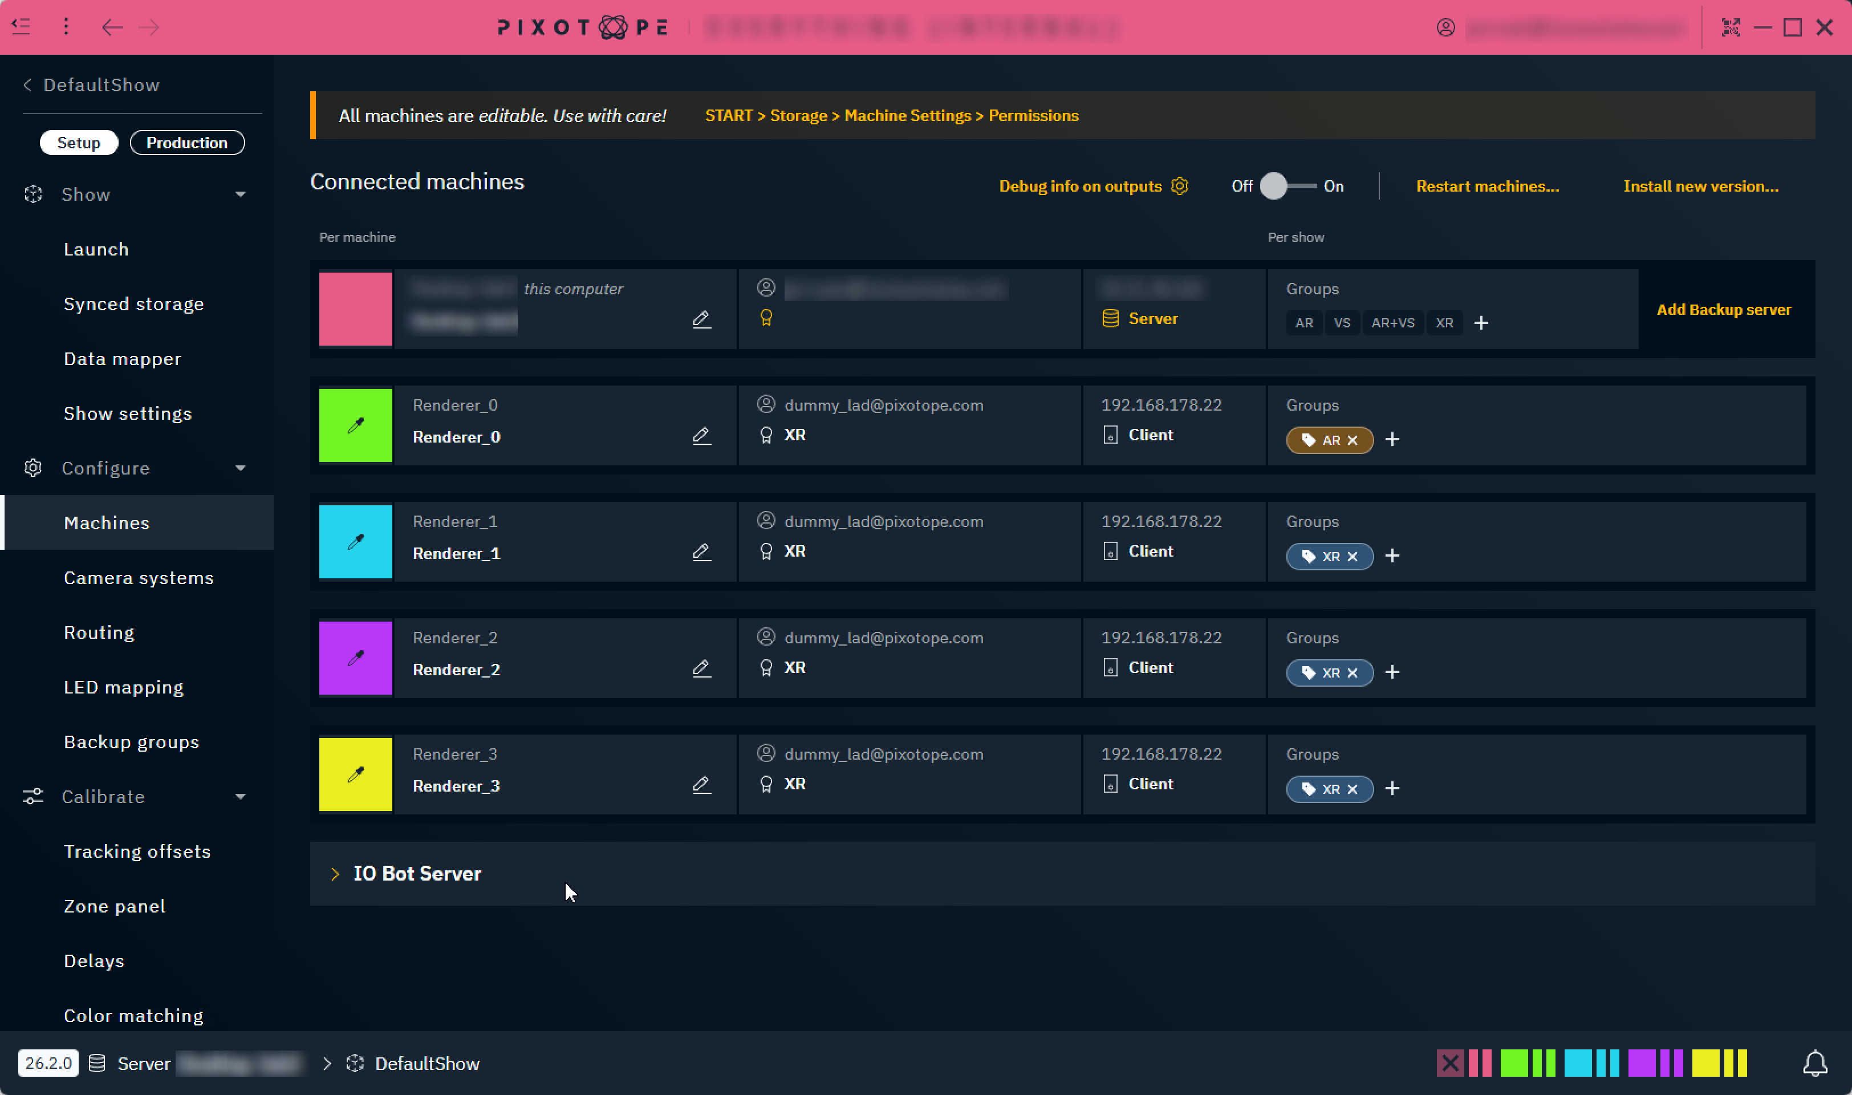Viewport: 1852px width, 1095px height.
Task: Click Restart machines link
Action: 1488,186
